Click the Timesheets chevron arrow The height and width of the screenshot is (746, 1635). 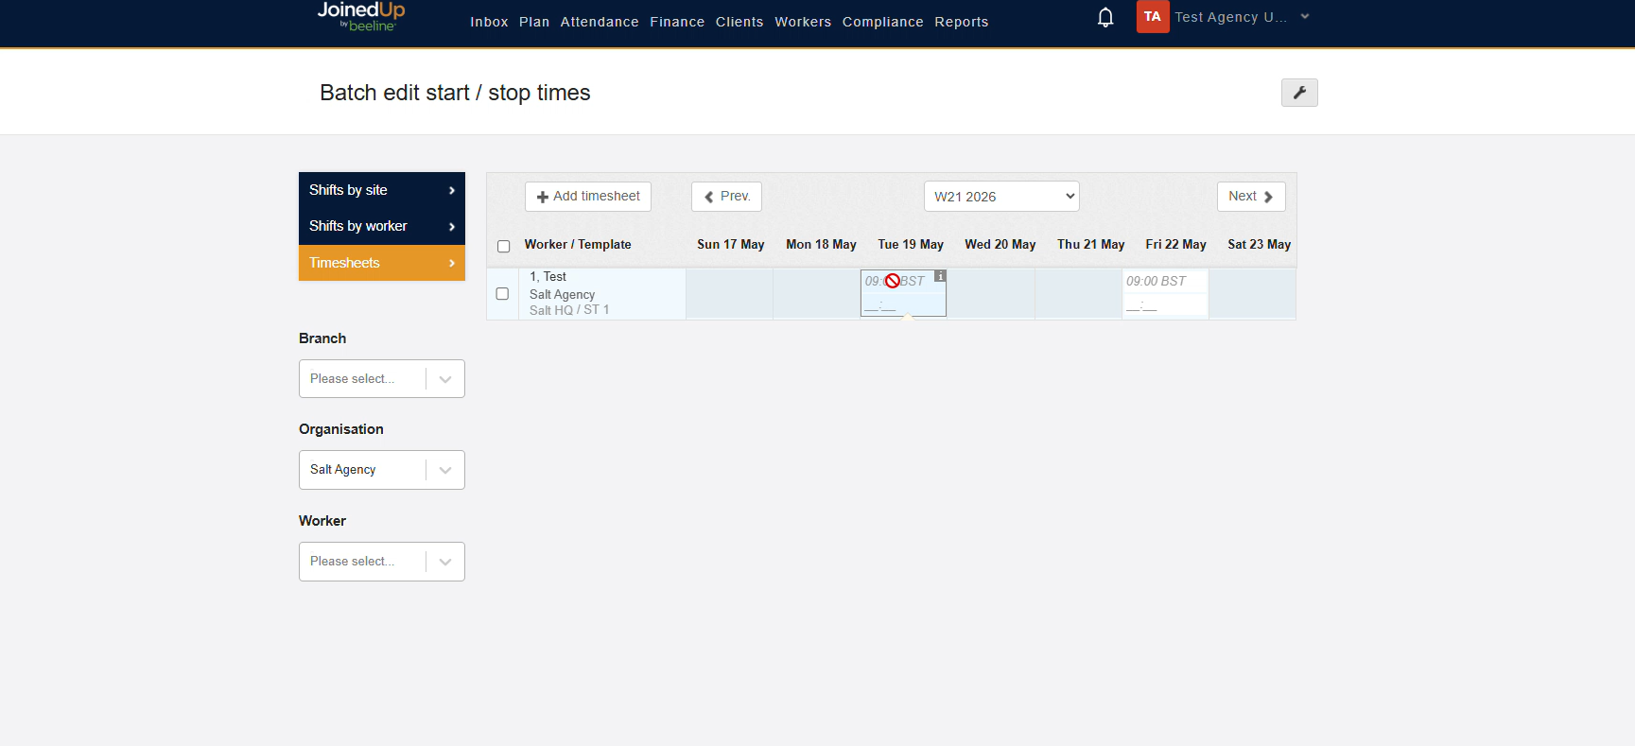point(452,263)
